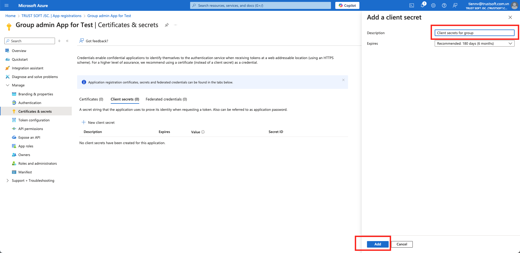520x253 pixels.
Task: Click New client secret
Action: pyautogui.click(x=98, y=122)
